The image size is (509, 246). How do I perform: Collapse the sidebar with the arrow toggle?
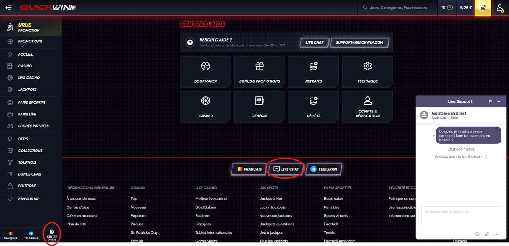click(x=8, y=7)
